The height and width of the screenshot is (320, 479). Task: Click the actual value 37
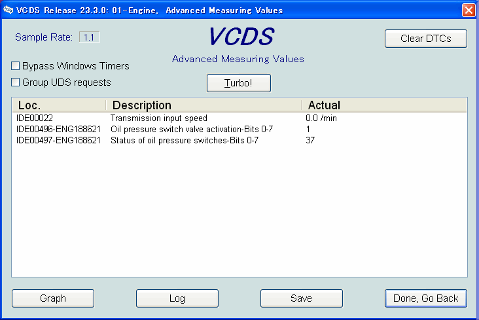pyautogui.click(x=311, y=141)
